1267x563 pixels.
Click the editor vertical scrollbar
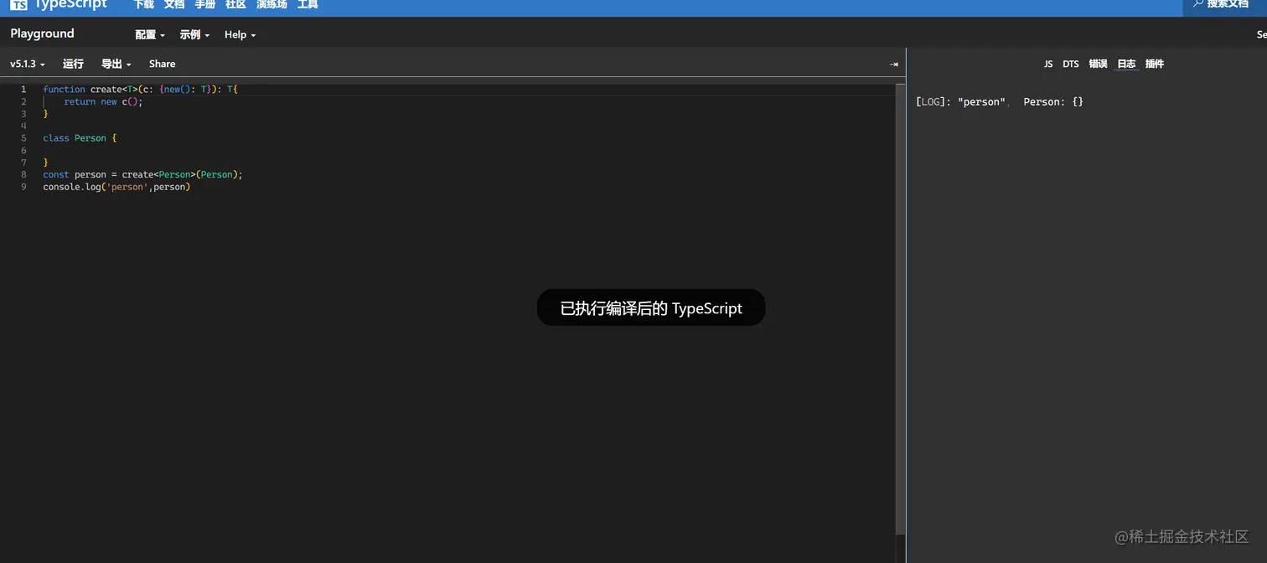point(900,308)
